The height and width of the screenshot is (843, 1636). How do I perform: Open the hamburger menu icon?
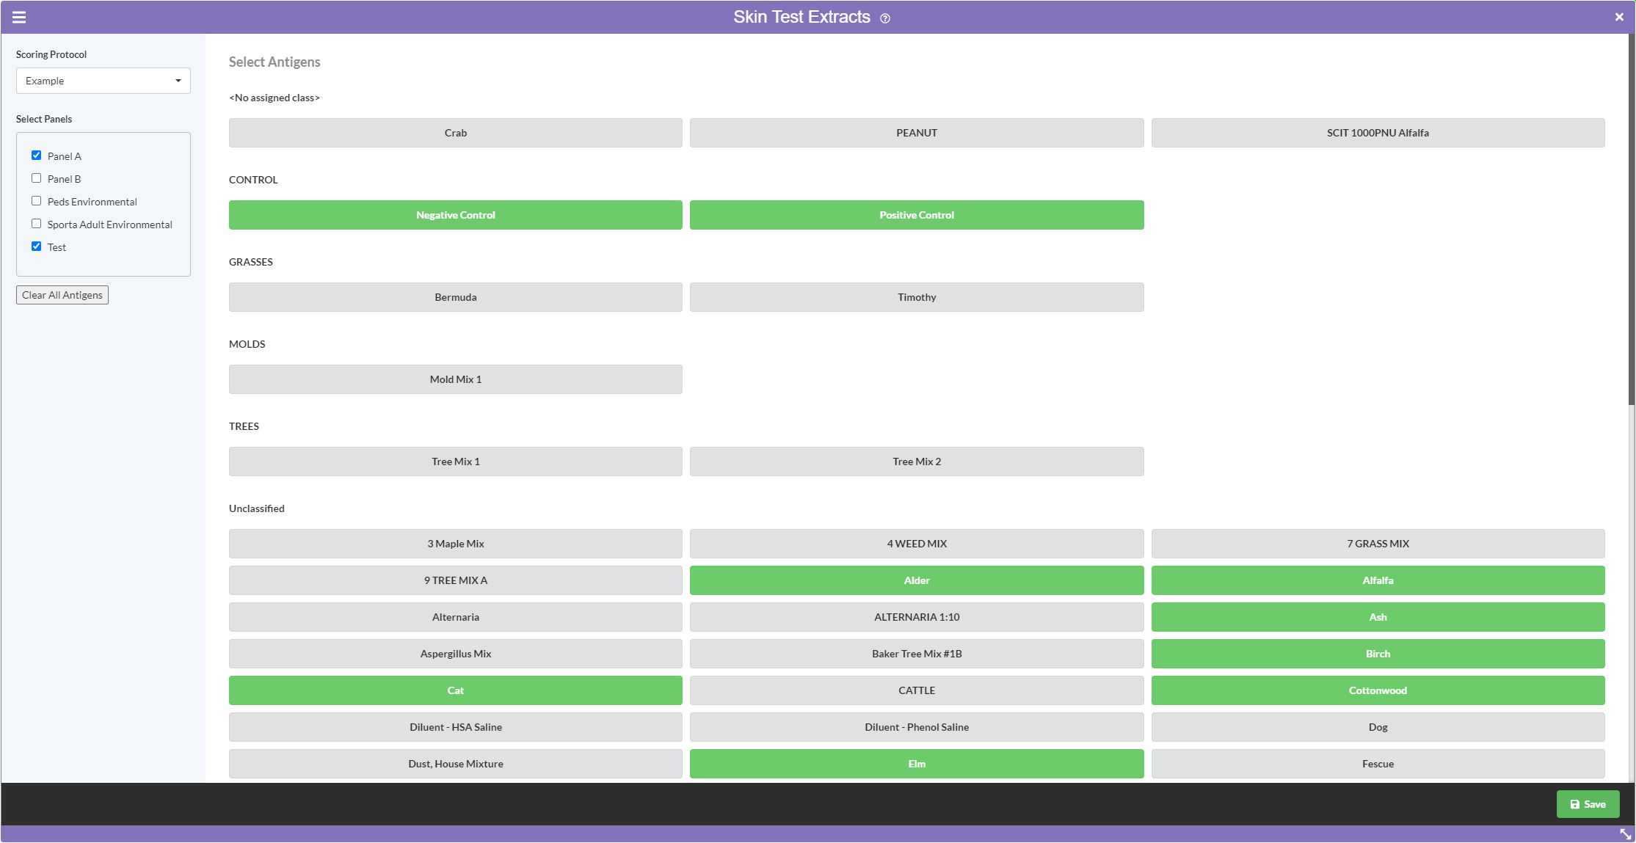[x=19, y=17]
